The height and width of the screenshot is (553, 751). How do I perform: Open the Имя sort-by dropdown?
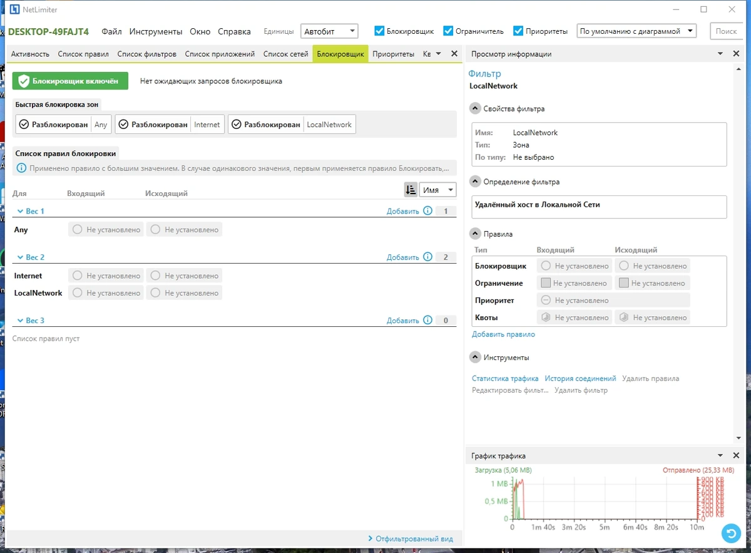[437, 190]
